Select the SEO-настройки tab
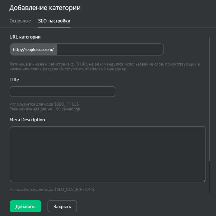This screenshot has height=216, width=216. [54, 21]
